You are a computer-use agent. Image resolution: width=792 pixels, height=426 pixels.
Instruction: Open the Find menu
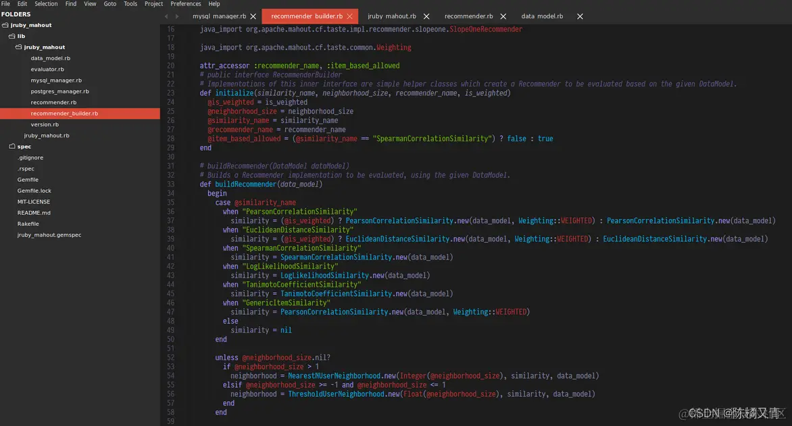coord(71,3)
